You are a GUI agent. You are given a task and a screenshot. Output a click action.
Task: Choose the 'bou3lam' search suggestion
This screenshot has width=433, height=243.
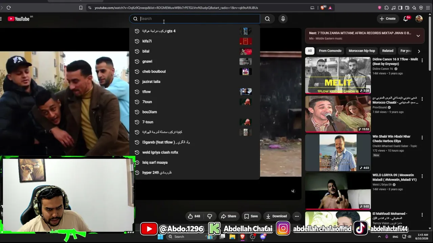[x=195, y=112]
